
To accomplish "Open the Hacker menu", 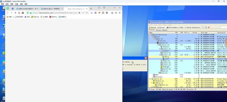I will [151, 25].
